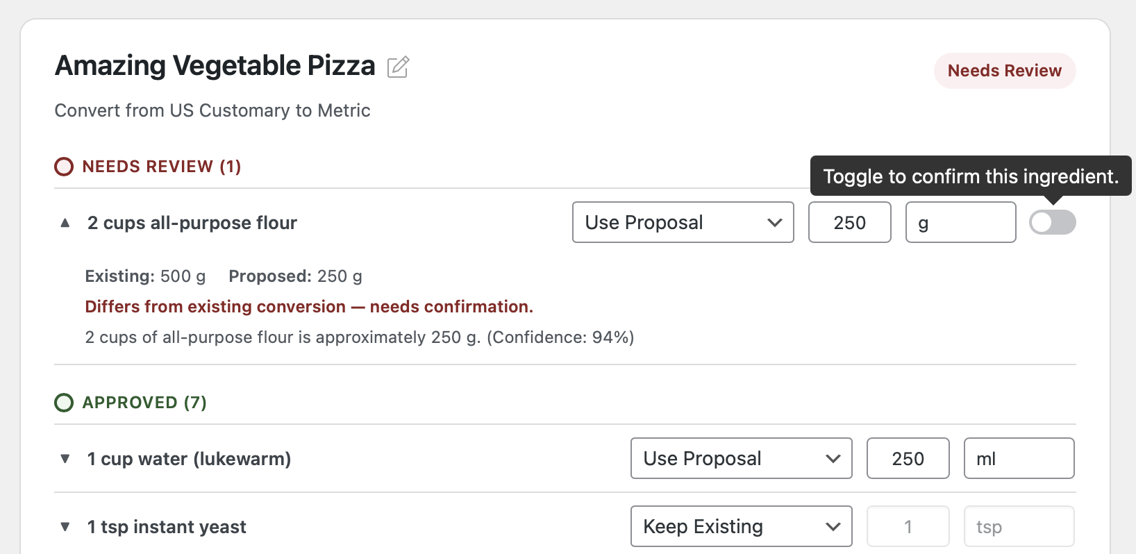This screenshot has height=554, width=1136.
Task: Click the flour quantity field showing 250
Action: click(x=849, y=222)
